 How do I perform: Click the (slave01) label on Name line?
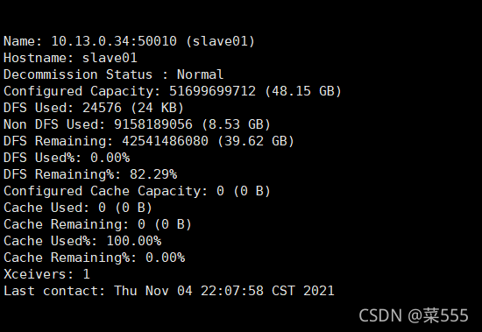220,41
